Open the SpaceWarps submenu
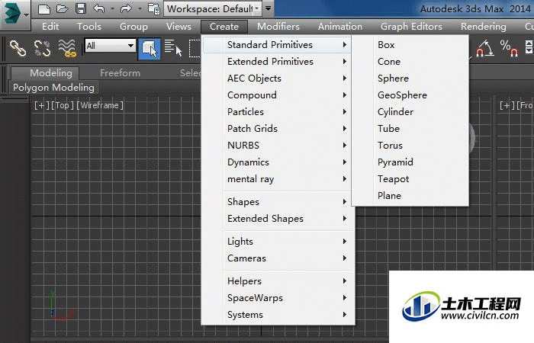 point(278,298)
